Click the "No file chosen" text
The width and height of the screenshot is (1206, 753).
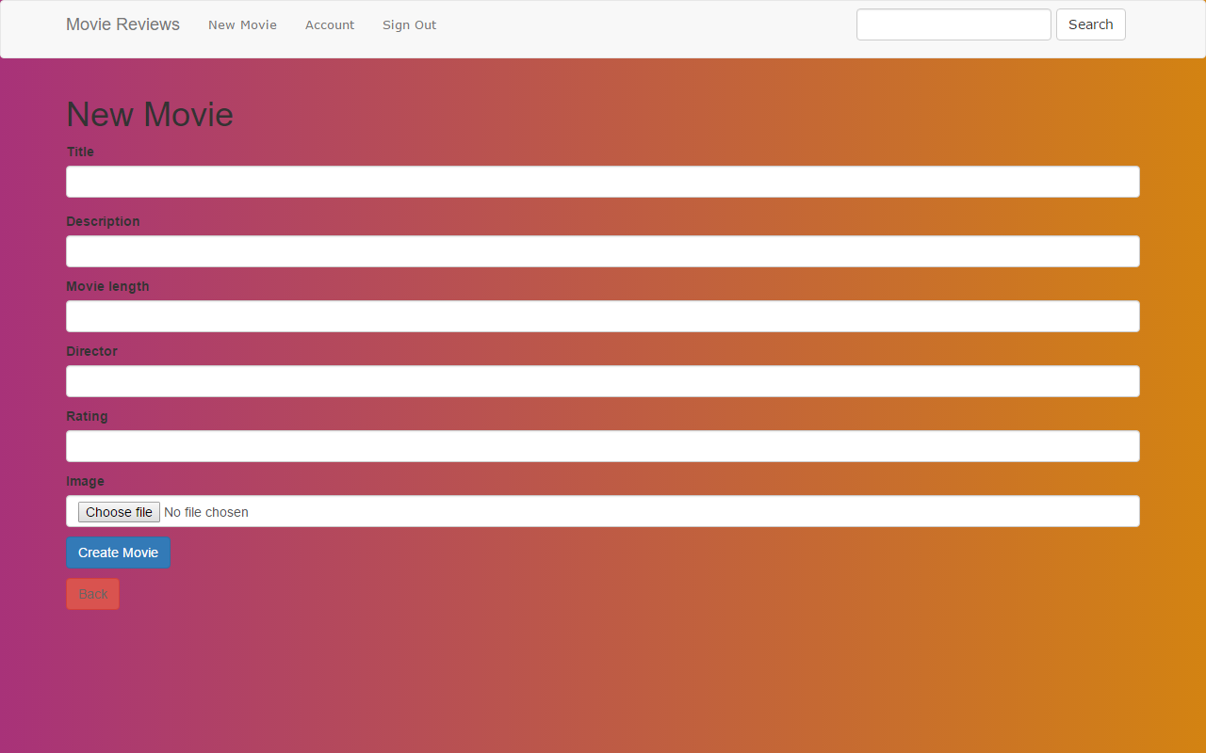pos(206,512)
